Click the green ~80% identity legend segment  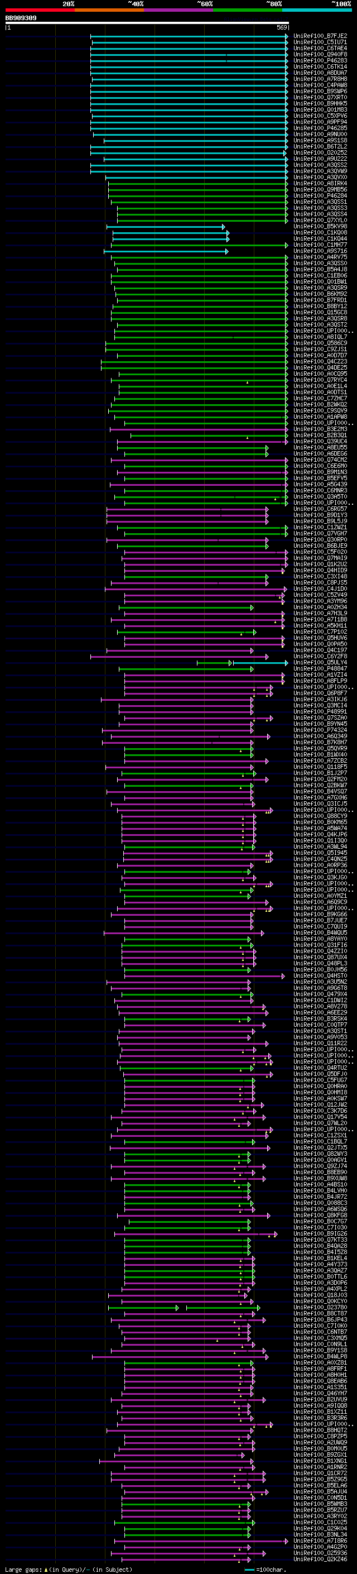pyautogui.click(x=248, y=10)
